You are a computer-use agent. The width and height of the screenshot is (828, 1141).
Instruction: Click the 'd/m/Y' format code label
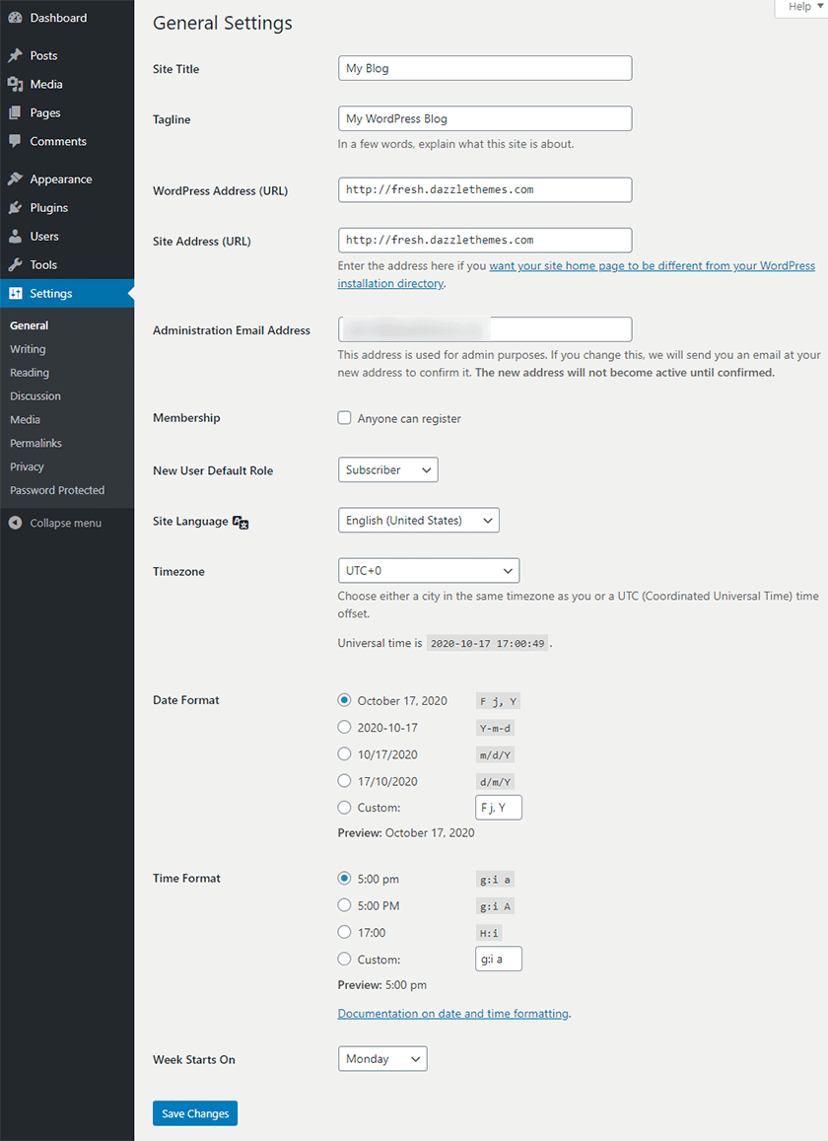(496, 782)
